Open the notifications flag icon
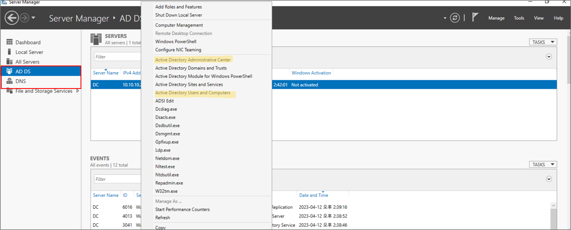The height and width of the screenshot is (230, 571). [475, 17]
